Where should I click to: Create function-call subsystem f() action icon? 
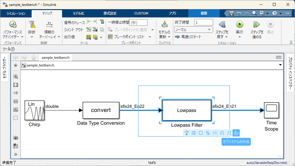pyautogui.click(x=215, y=133)
